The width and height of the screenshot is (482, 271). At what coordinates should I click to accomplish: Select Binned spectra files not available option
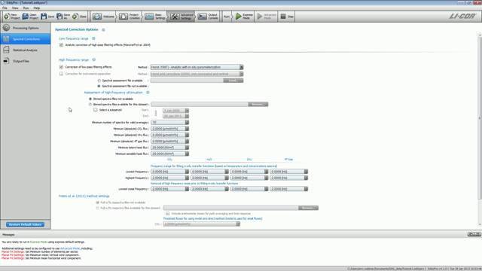(x=90, y=99)
